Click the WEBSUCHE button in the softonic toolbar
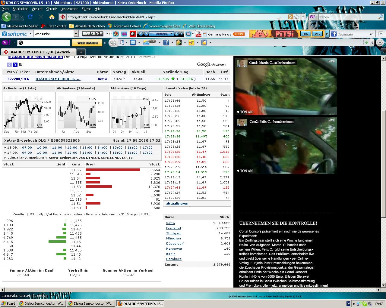 pos(93,34)
